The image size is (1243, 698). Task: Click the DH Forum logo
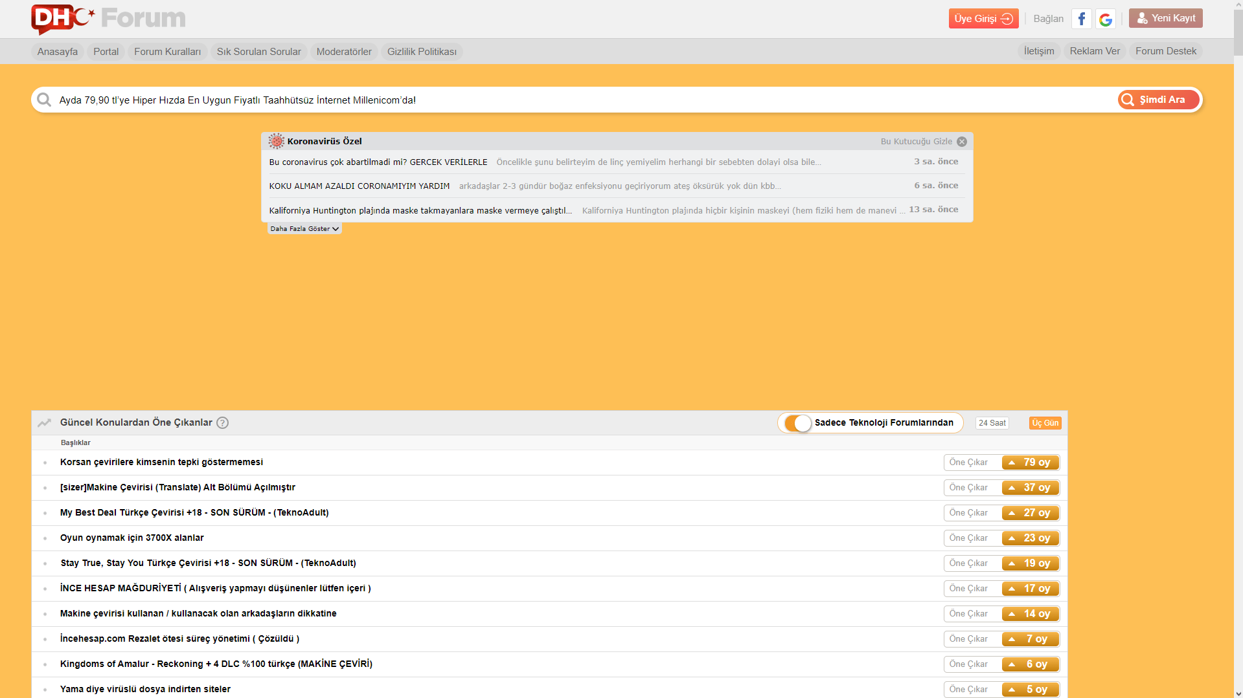108,19
